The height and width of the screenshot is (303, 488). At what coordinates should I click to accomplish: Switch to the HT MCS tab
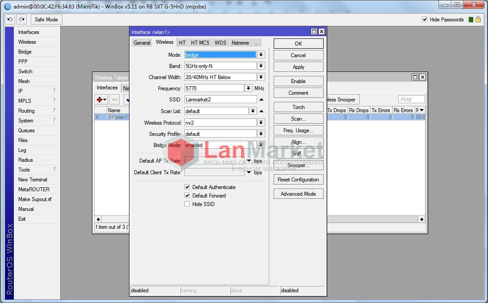coord(200,43)
